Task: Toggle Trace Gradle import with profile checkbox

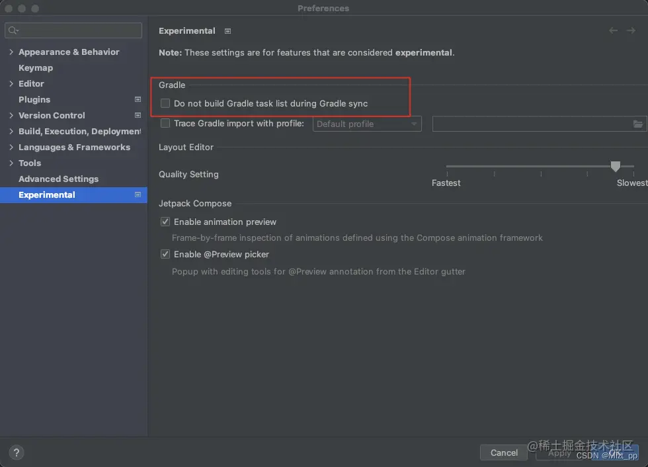Action: coord(165,123)
